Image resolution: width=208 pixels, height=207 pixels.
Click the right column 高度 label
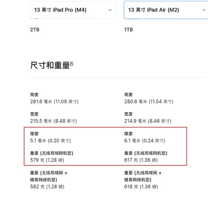[128, 94]
